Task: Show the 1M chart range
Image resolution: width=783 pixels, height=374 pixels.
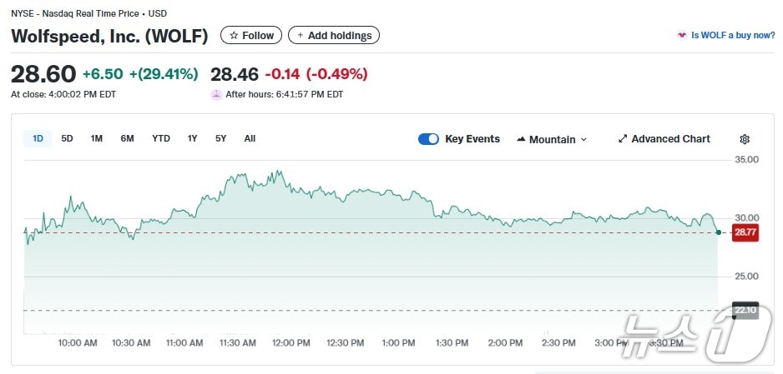Action: (97, 138)
